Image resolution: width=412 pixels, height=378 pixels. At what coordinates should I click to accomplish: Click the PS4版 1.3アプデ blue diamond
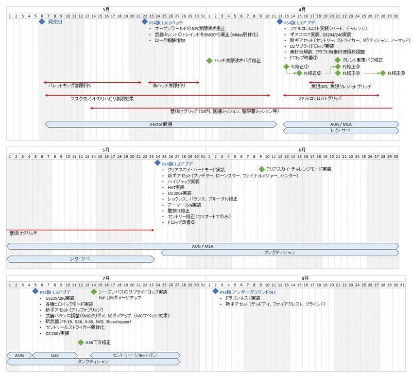coord(36,292)
